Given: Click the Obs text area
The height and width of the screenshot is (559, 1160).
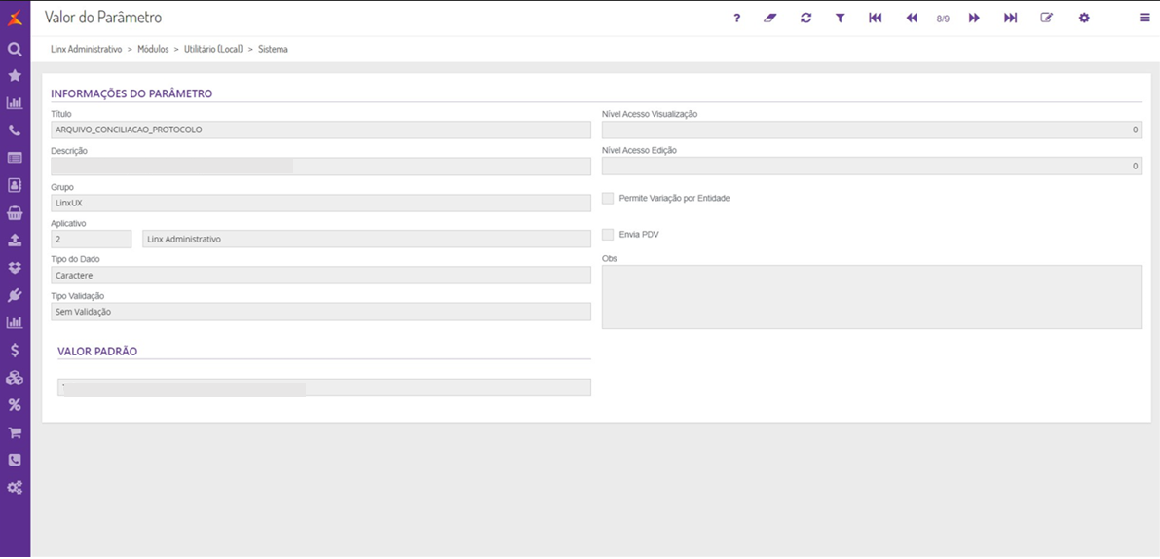Looking at the screenshot, I should pos(873,296).
